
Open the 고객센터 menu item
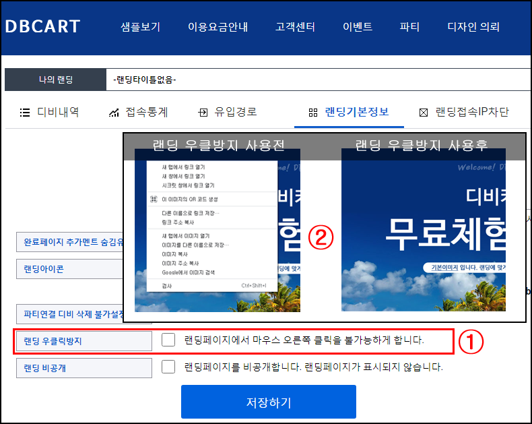(295, 28)
